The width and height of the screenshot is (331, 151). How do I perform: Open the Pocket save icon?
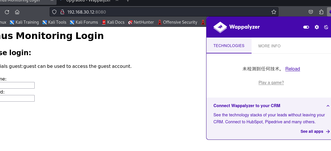311,12
